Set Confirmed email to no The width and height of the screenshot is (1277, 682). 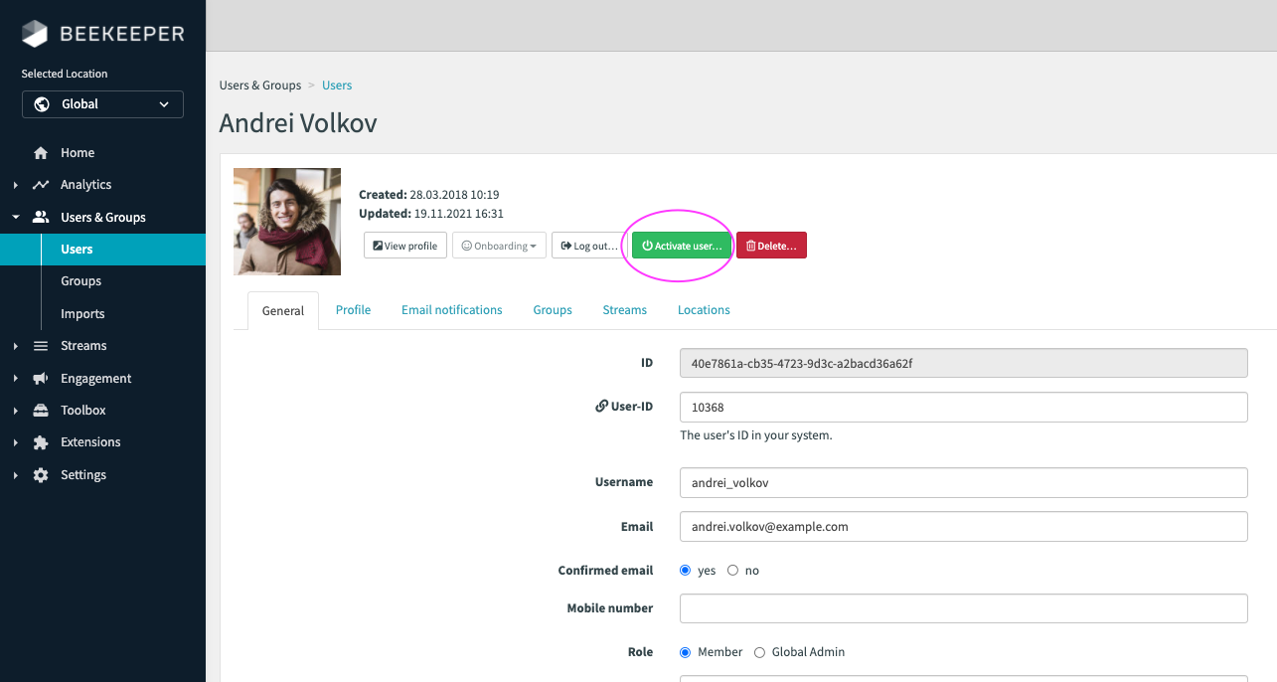(731, 570)
